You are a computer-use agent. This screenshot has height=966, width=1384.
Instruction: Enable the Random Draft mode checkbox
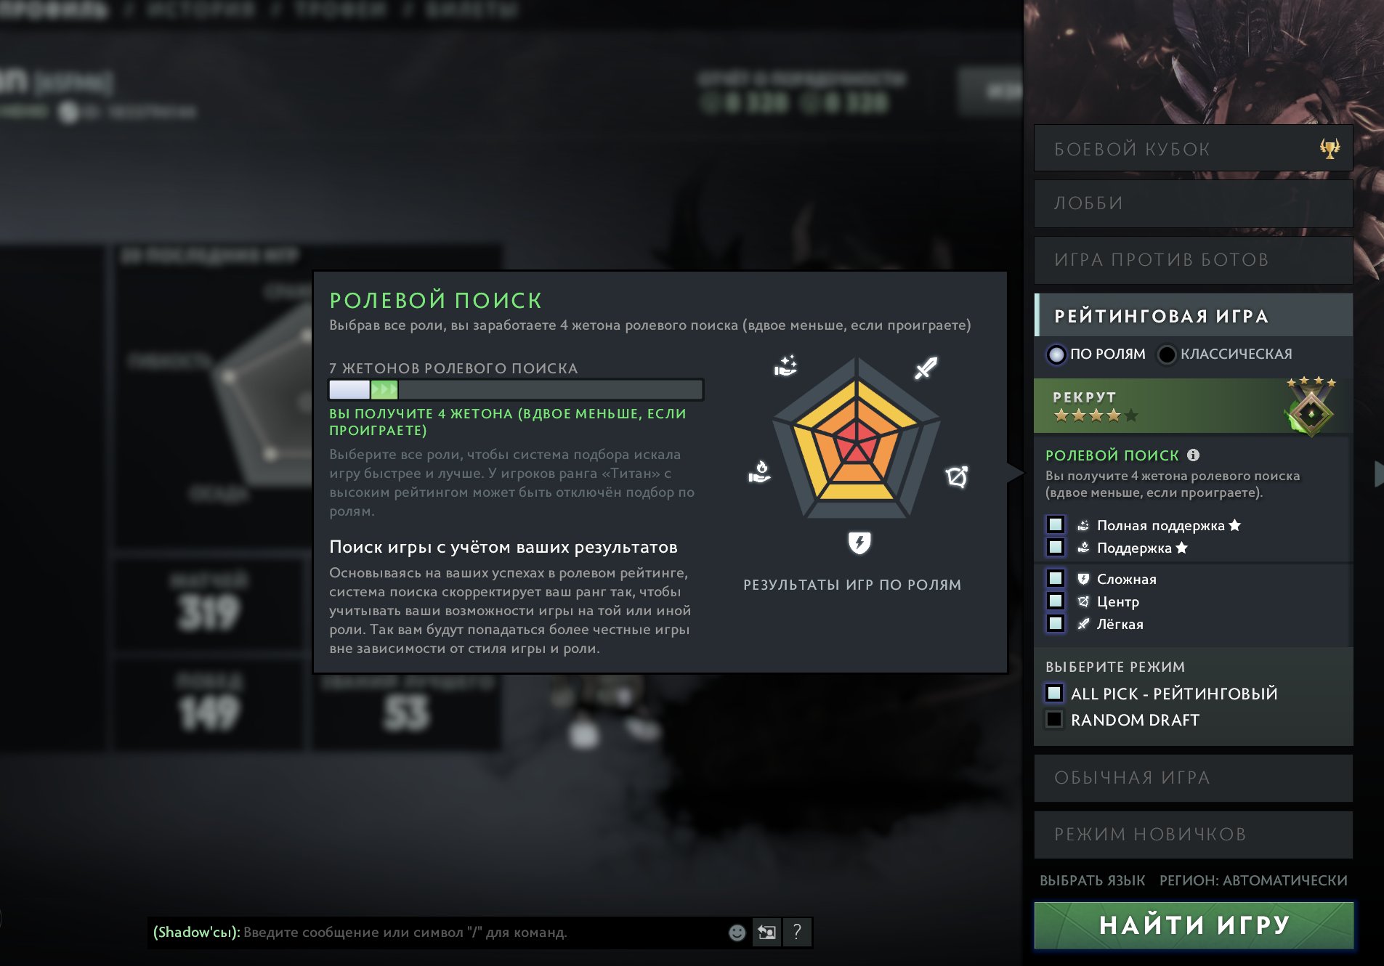click(1054, 719)
